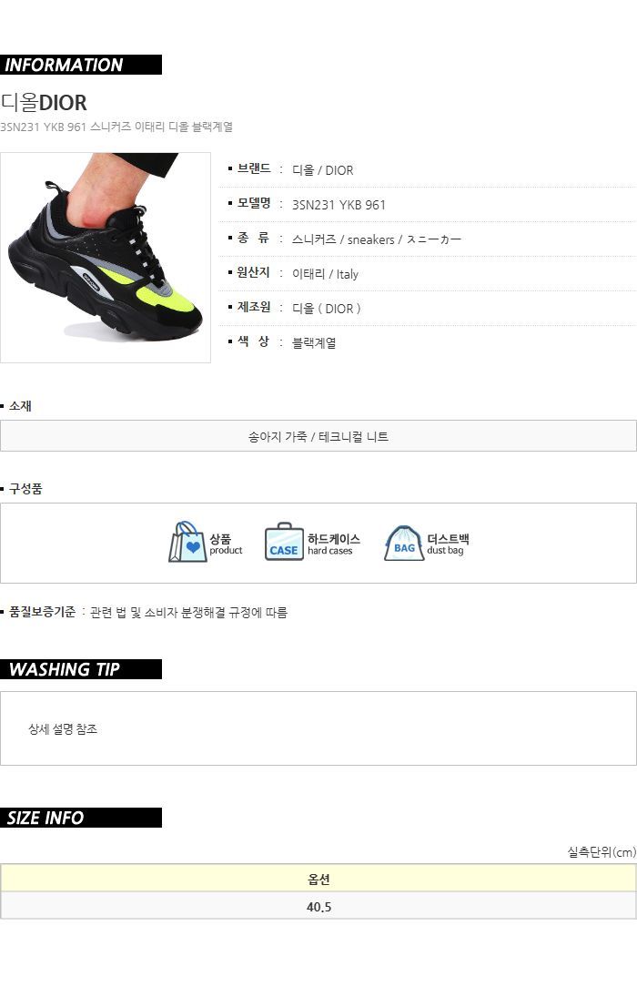Click the 송아지 가죽 material box

click(x=318, y=436)
